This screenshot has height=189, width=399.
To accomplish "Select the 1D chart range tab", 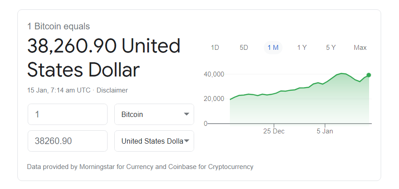I will 215,48.
